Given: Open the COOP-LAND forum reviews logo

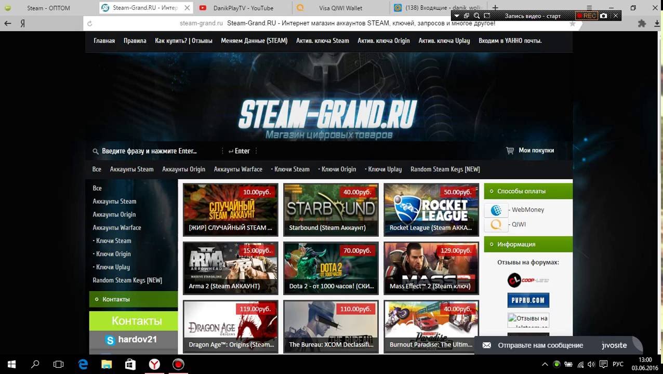Looking at the screenshot, I should point(528,280).
